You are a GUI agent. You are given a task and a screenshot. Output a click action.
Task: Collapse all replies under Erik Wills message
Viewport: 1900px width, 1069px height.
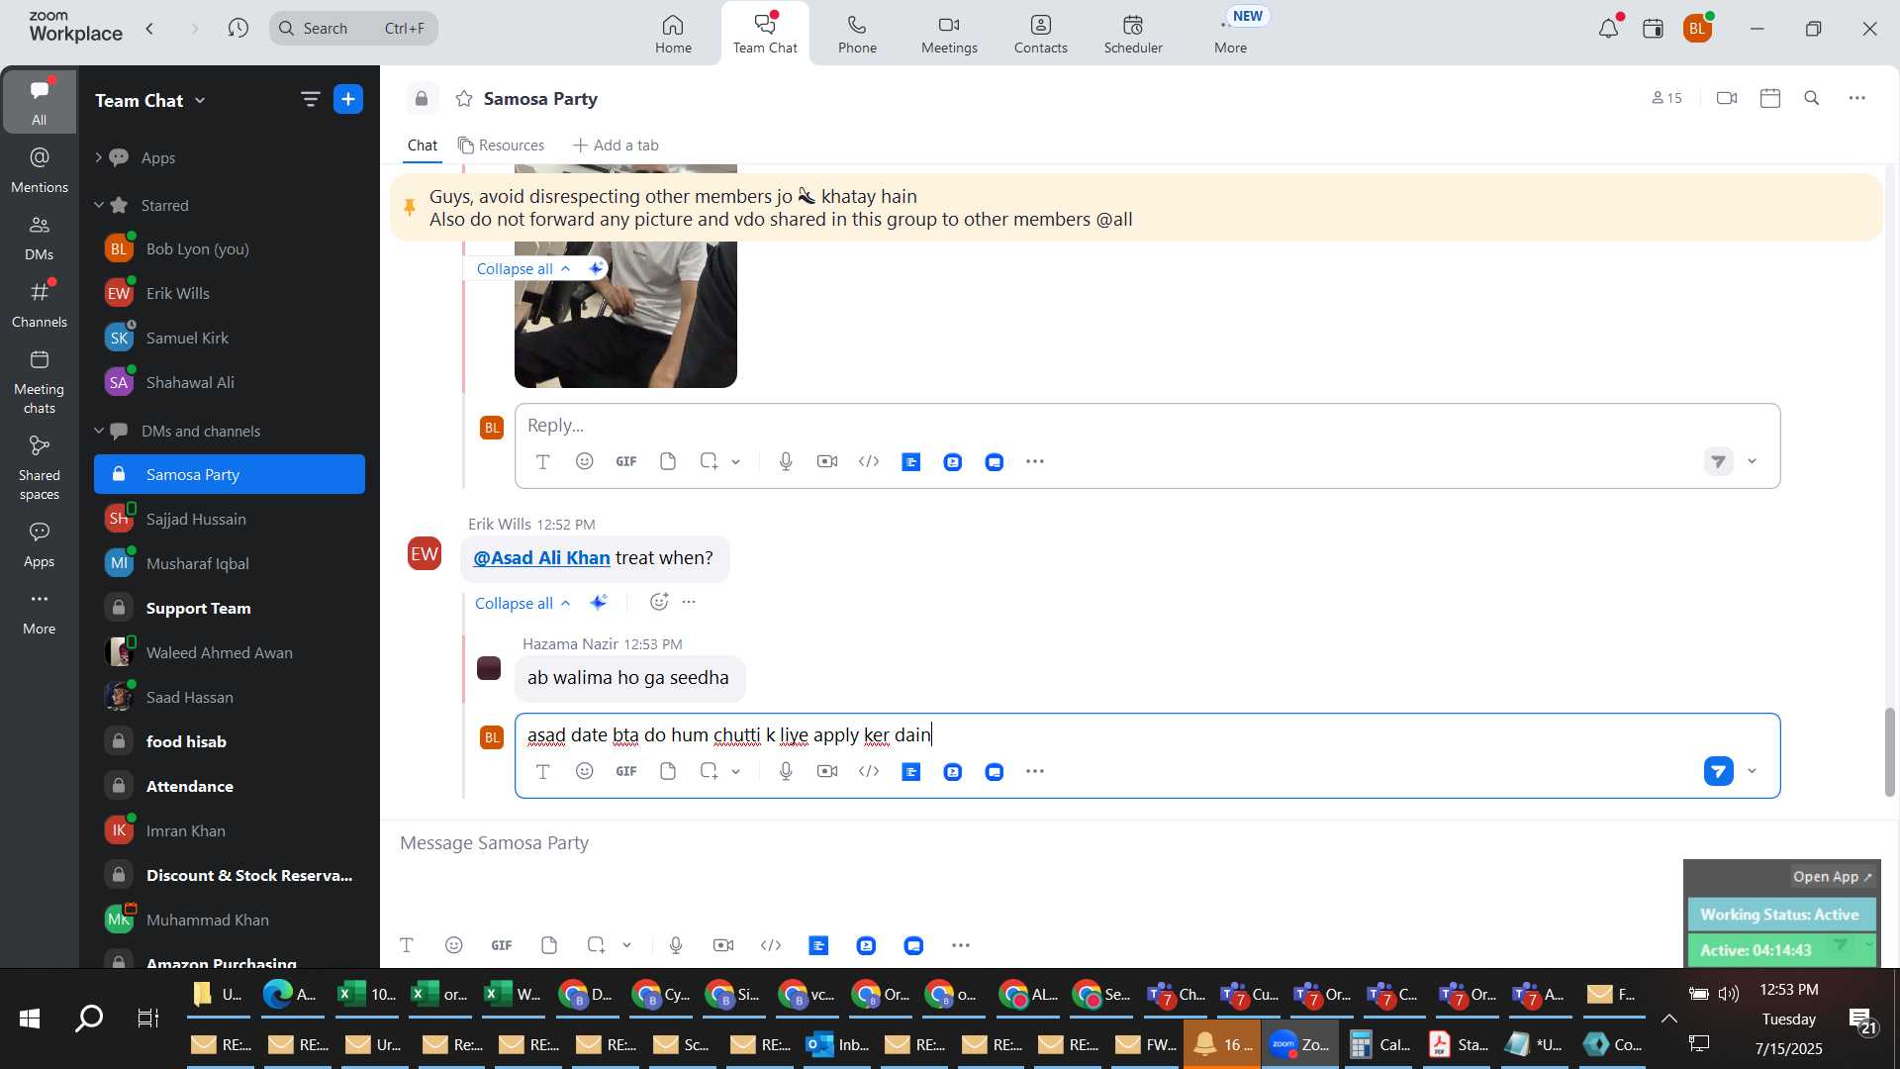522,603
